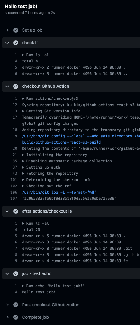Image resolution: width=140 pixels, height=325 pixels.
Task: Click the Complete job step title
Action: pyautogui.click(x=35, y=317)
